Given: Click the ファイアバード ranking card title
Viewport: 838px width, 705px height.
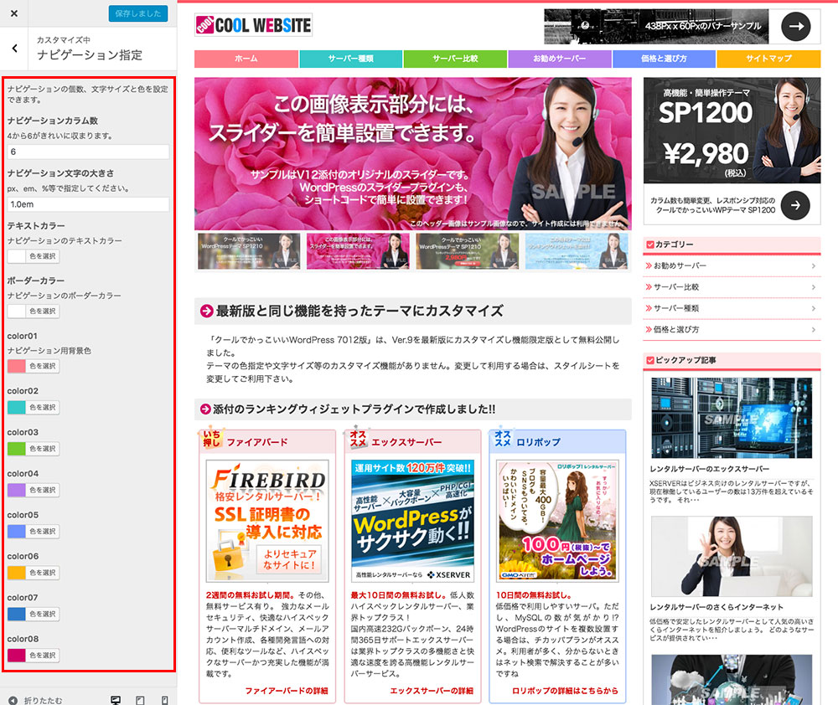Looking at the screenshot, I should click(257, 442).
